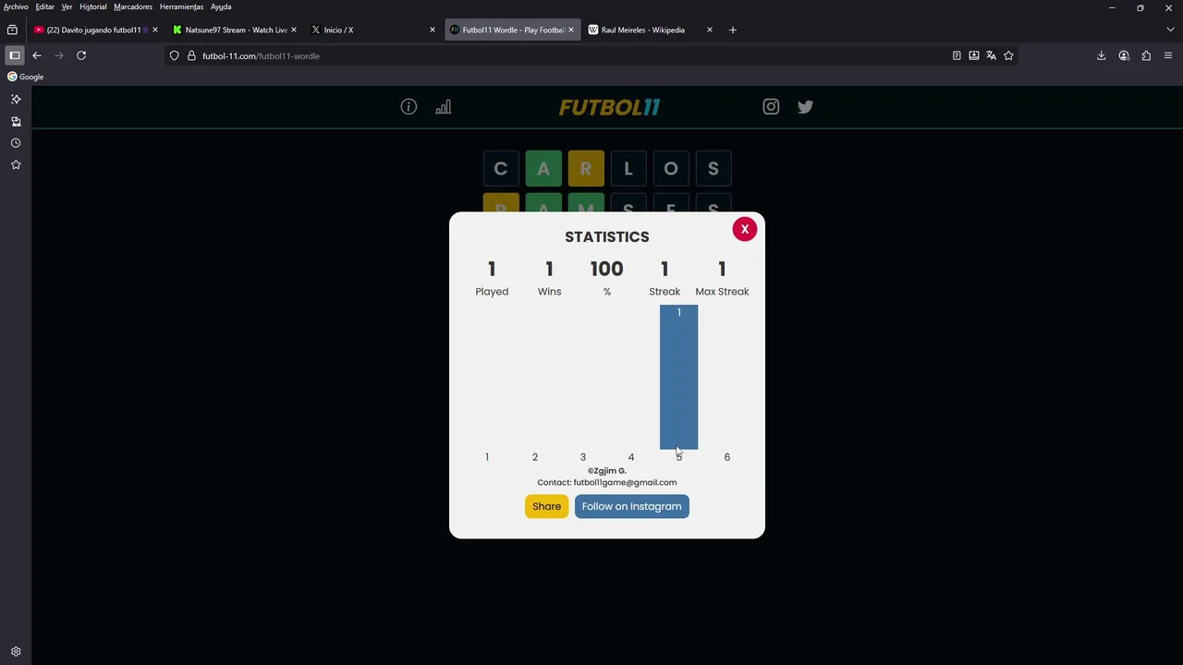1183x665 pixels.
Task: Click the blue bar for 5 guesses
Action: pyautogui.click(x=678, y=377)
